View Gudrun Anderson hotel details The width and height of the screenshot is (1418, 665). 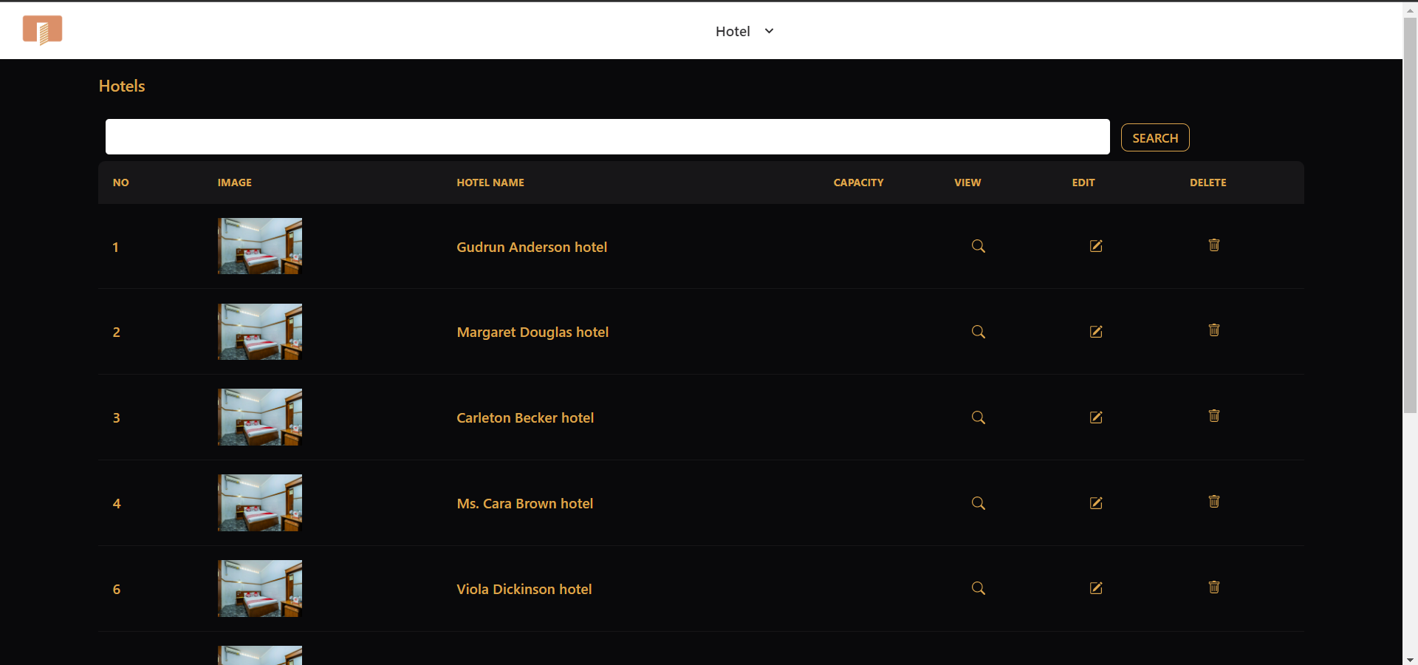coord(978,246)
